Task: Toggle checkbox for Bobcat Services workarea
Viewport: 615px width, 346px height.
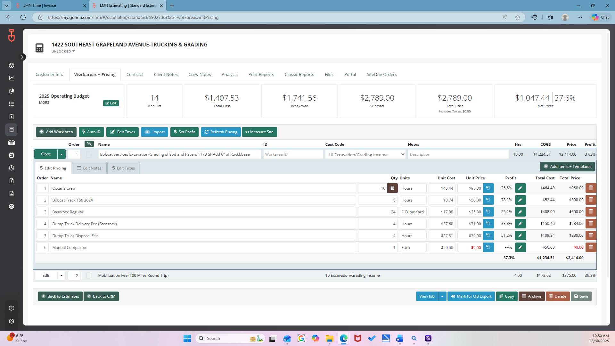Action: click(89, 154)
